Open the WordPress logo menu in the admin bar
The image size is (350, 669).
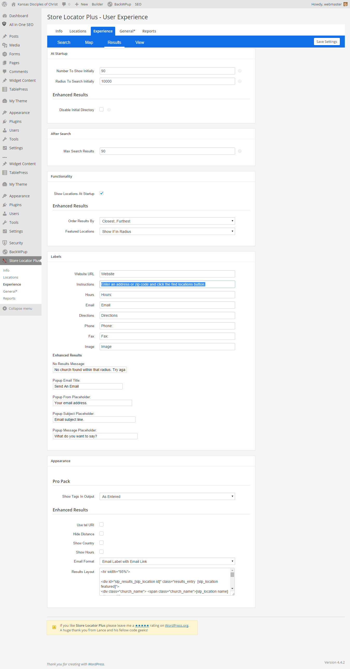point(4,4)
